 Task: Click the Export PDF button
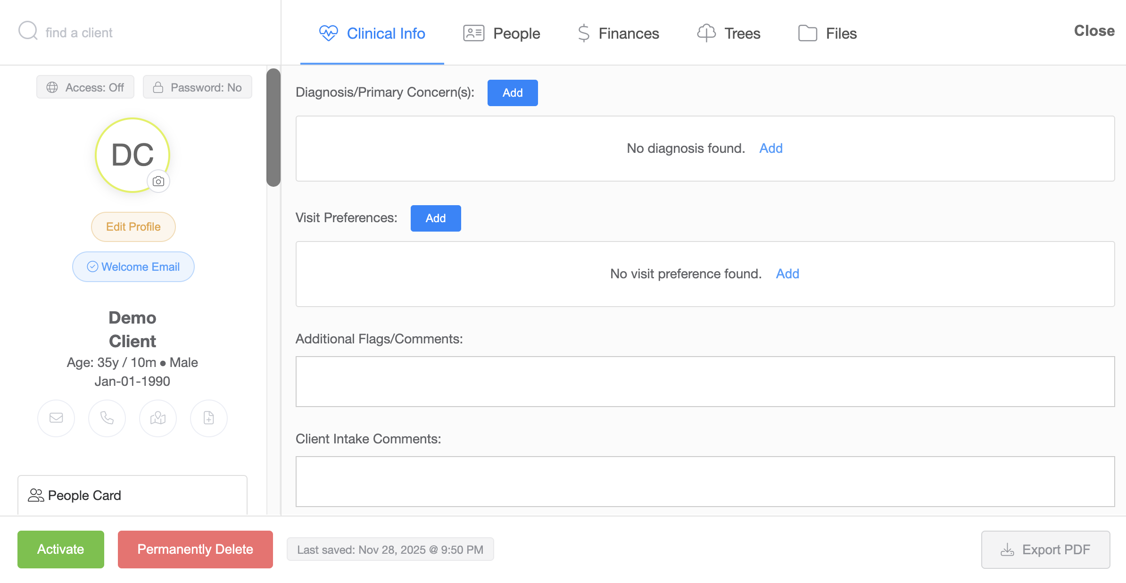[1046, 550]
